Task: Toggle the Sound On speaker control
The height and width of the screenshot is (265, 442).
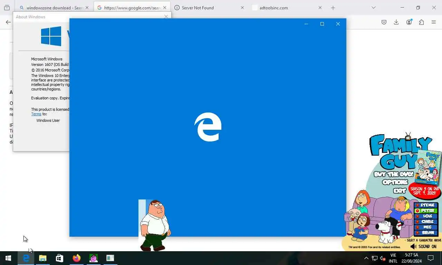Action: click(423, 246)
